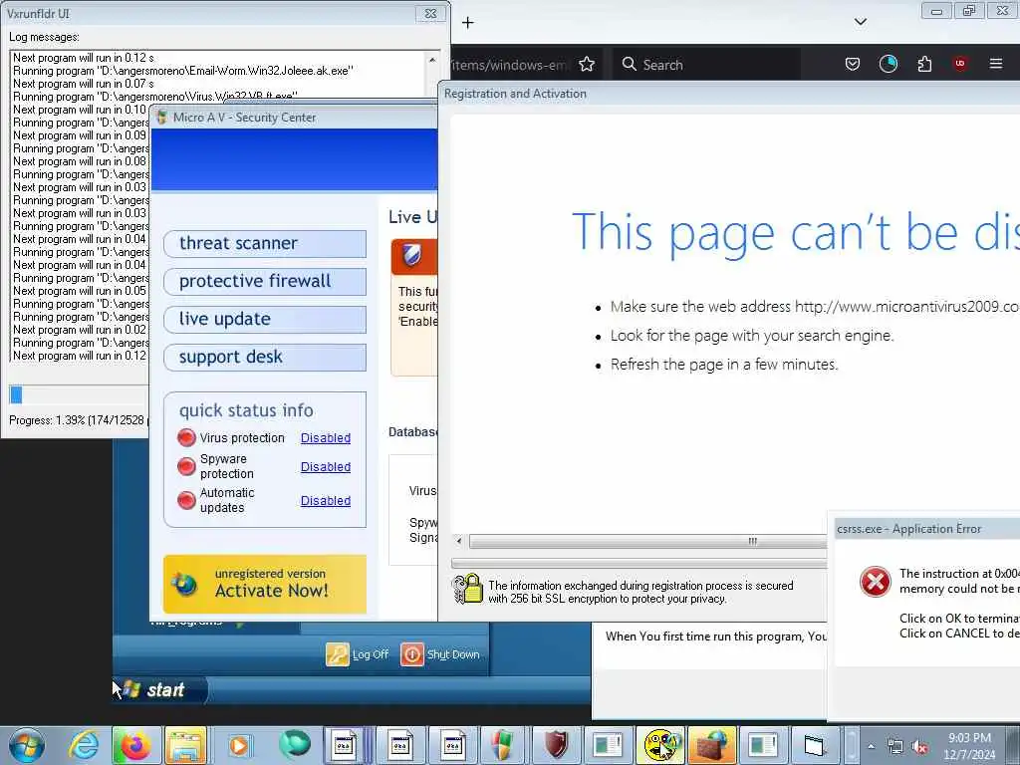Image resolution: width=1020 pixels, height=765 pixels.
Task: Open Windows Explorer folder taskbar icon
Action: coord(185,745)
